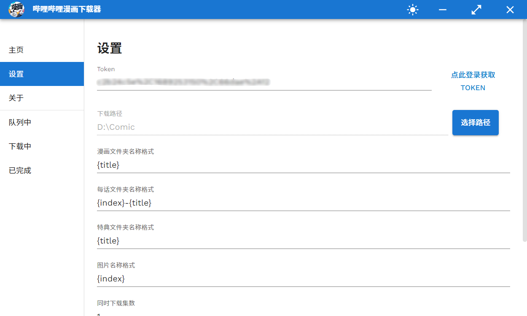Toggle the light/dark theme sun icon
Screen dimensions: 527x316
pos(413,10)
